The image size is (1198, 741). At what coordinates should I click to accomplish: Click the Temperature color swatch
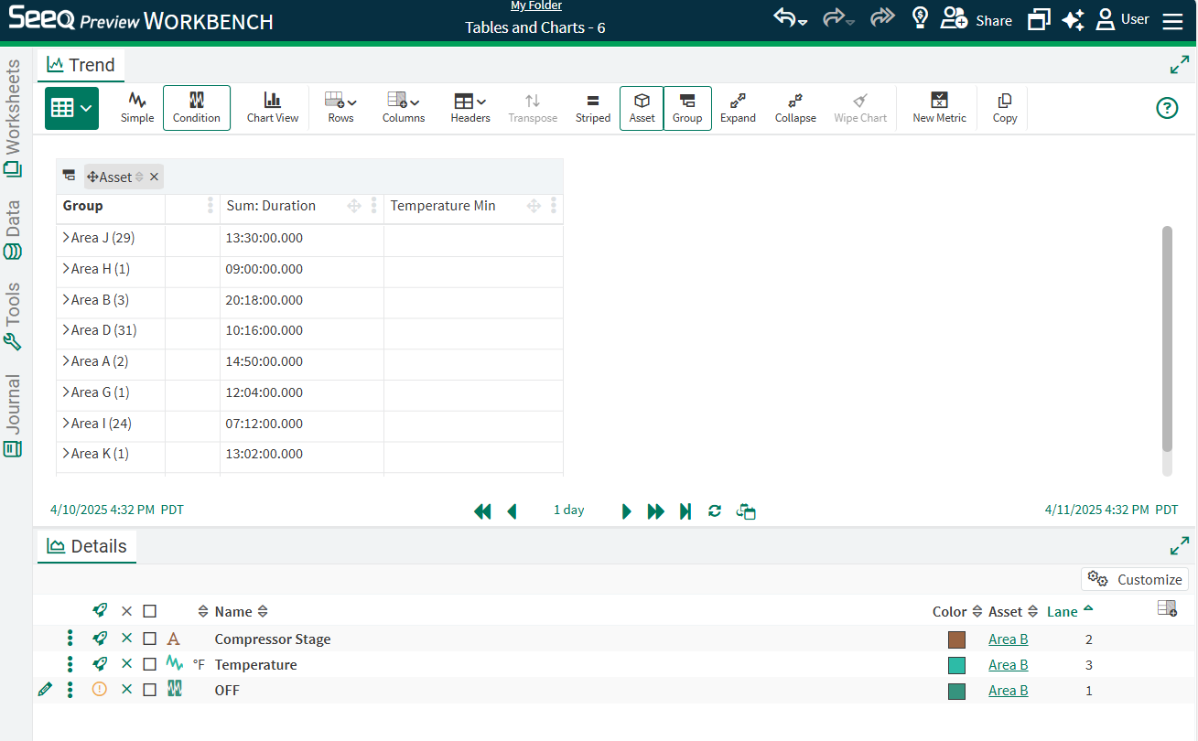(x=956, y=665)
